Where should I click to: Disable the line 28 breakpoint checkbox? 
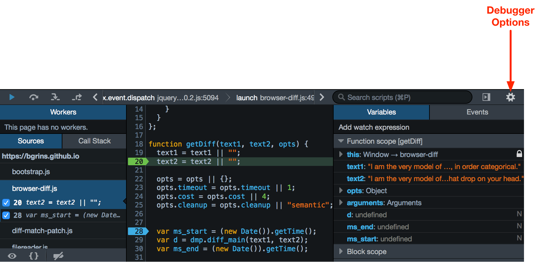[x=6, y=215]
